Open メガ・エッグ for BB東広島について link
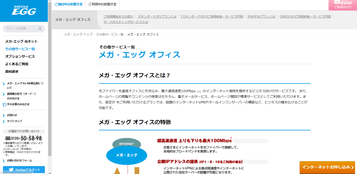 (25, 86)
